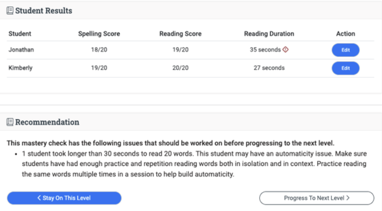
Task: Click Kimberly's 20/20 reading score
Action: click(180, 68)
